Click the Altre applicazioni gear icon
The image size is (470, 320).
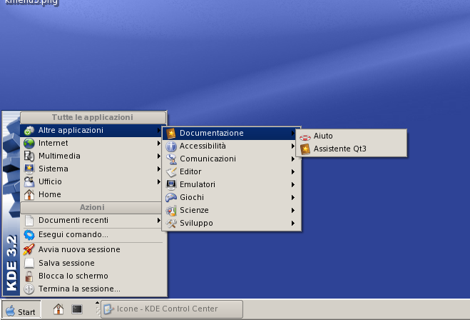pos(29,131)
